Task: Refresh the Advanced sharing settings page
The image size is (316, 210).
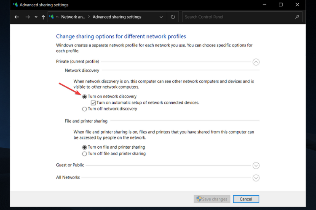Action: click(x=173, y=17)
